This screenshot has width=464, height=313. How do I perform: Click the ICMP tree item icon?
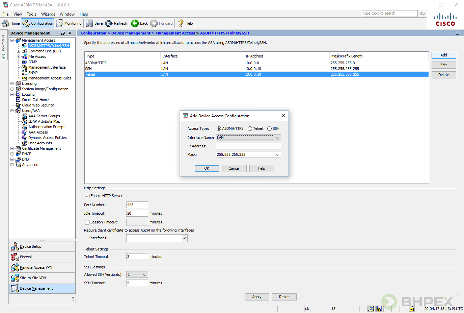25,62
